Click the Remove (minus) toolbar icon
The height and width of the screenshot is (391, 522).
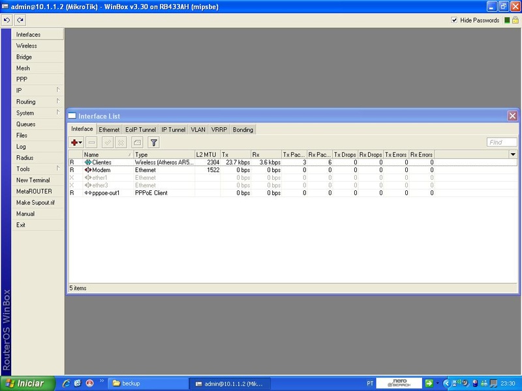point(91,143)
